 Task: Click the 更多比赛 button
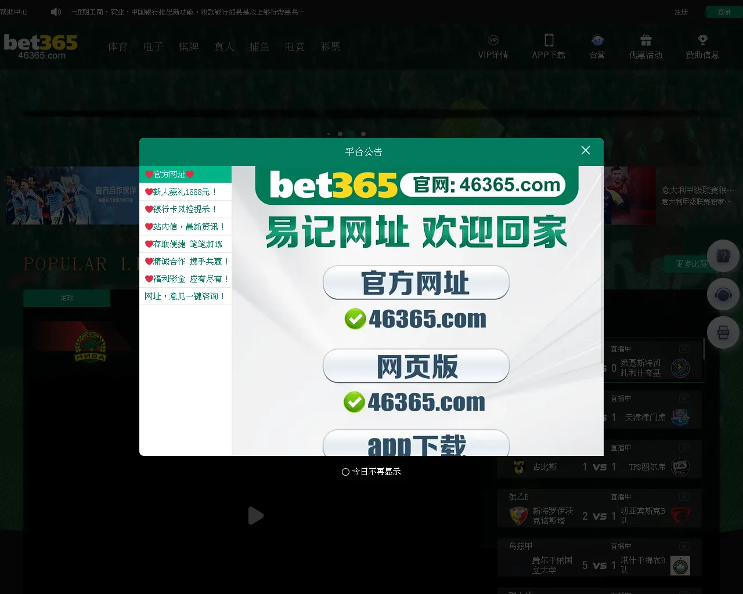pyautogui.click(x=691, y=264)
